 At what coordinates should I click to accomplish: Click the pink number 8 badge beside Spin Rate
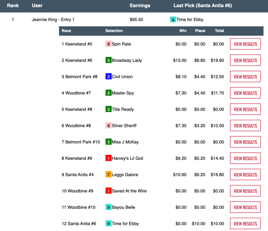pyautogui.click(x=108, y=44)
